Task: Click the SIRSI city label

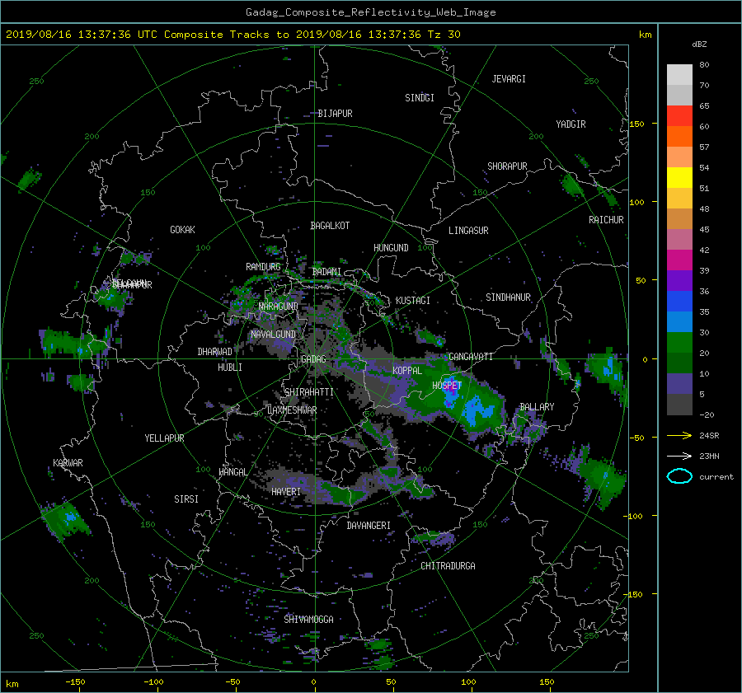Action: coord(186,499)
